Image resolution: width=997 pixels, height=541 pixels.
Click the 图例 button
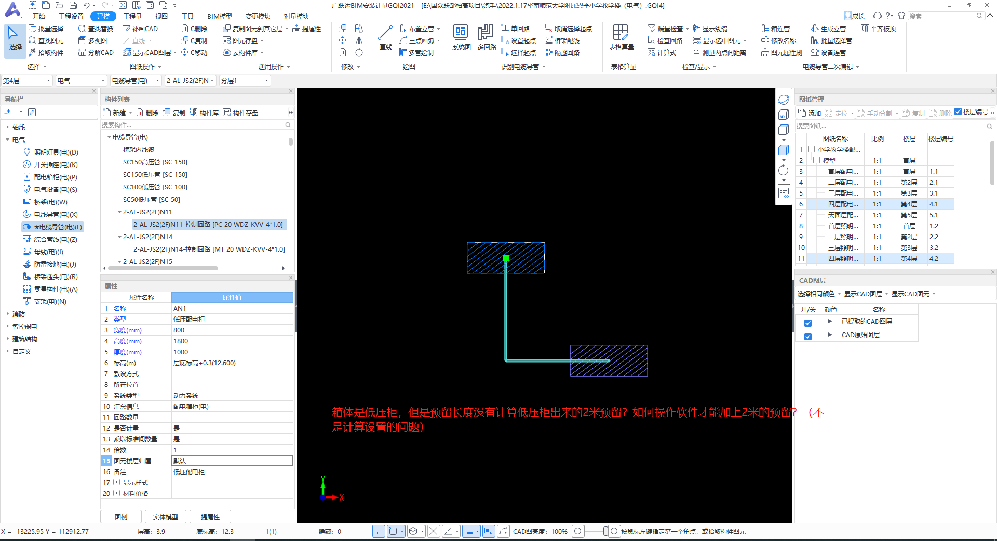tap(121, 517)
